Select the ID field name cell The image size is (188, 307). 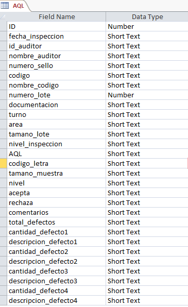(57, 26)
